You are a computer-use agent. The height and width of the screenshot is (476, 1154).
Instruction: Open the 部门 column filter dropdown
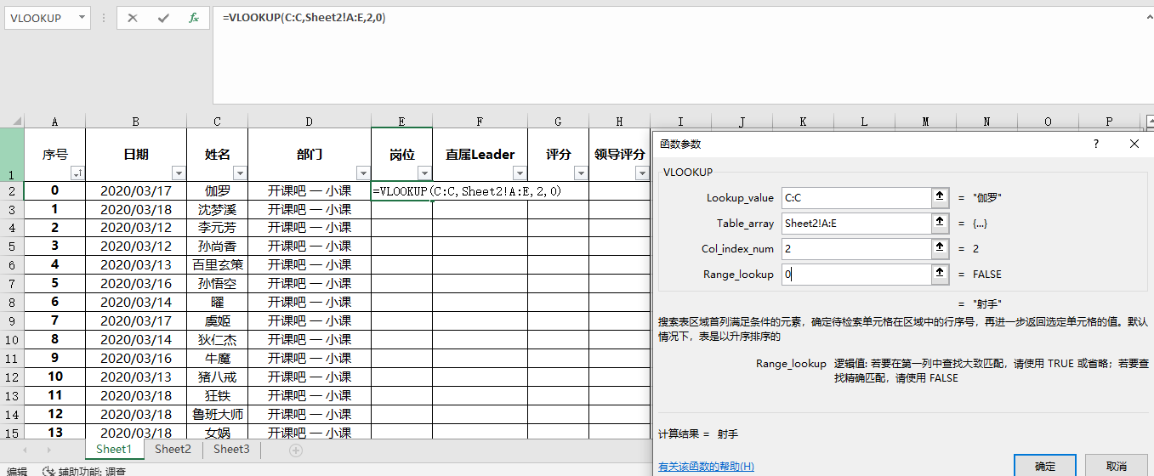coord(363,173)
